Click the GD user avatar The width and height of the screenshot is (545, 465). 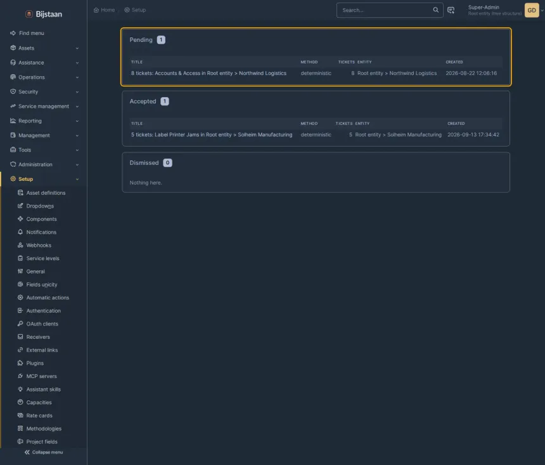click(532, 10)
